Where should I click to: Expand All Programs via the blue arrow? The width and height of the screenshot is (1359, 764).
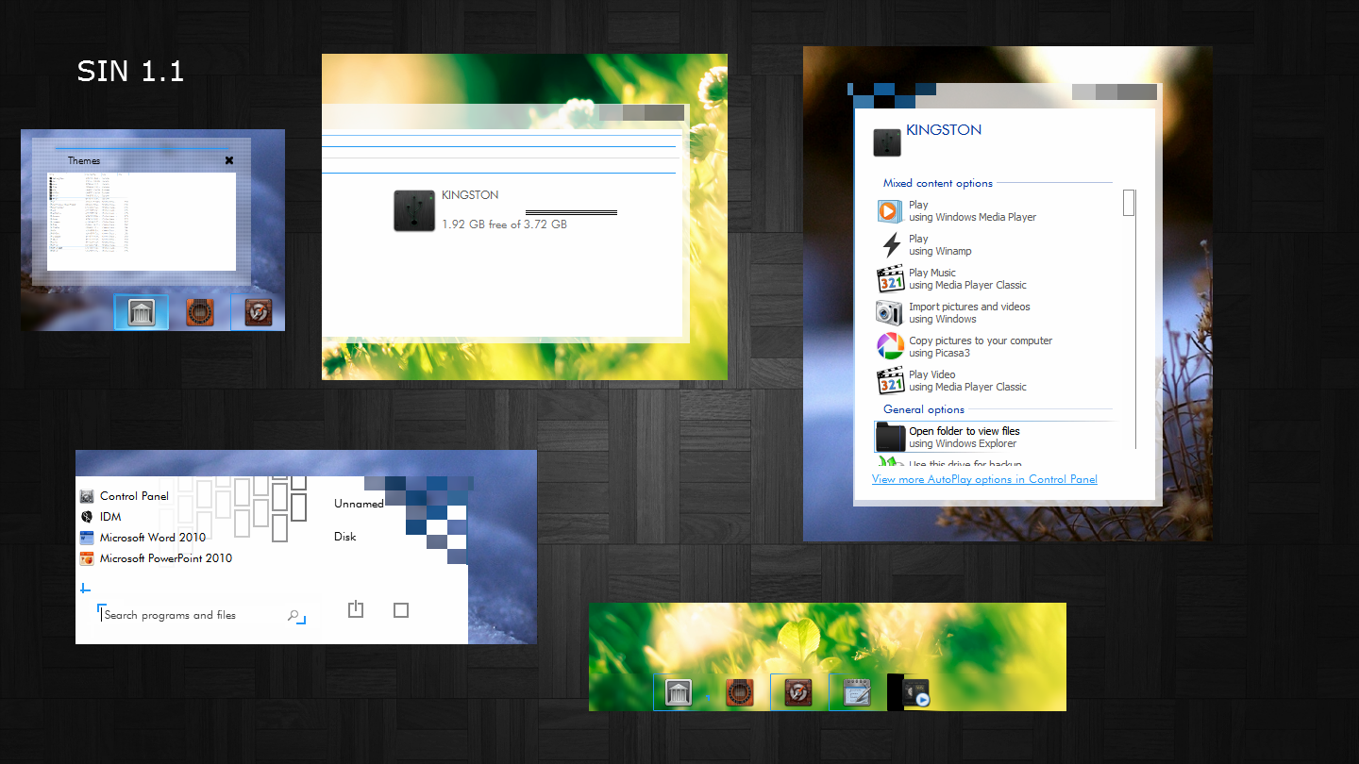[85, 589]
